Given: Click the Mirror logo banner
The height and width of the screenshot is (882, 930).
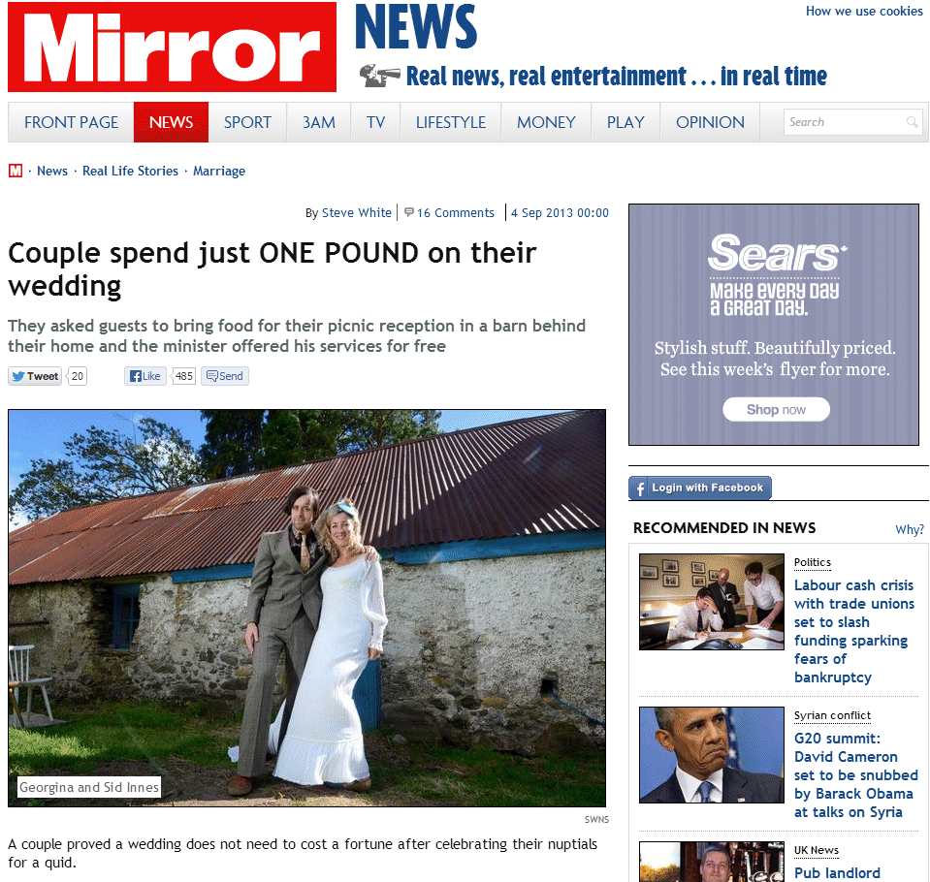Looking at the screenshot, I should (x=172, y=47).
